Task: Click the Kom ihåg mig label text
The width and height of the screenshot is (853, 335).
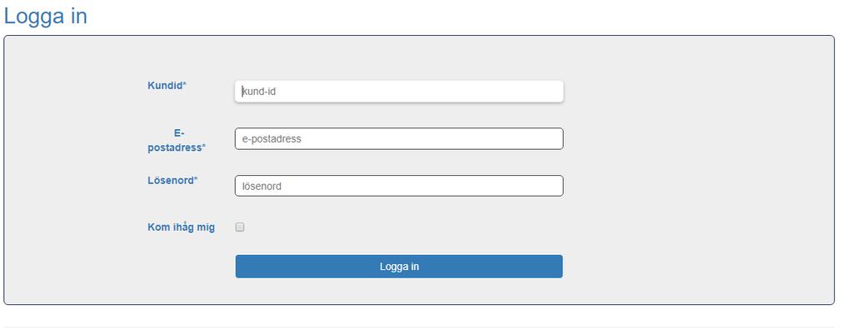Action: (181, 227)
